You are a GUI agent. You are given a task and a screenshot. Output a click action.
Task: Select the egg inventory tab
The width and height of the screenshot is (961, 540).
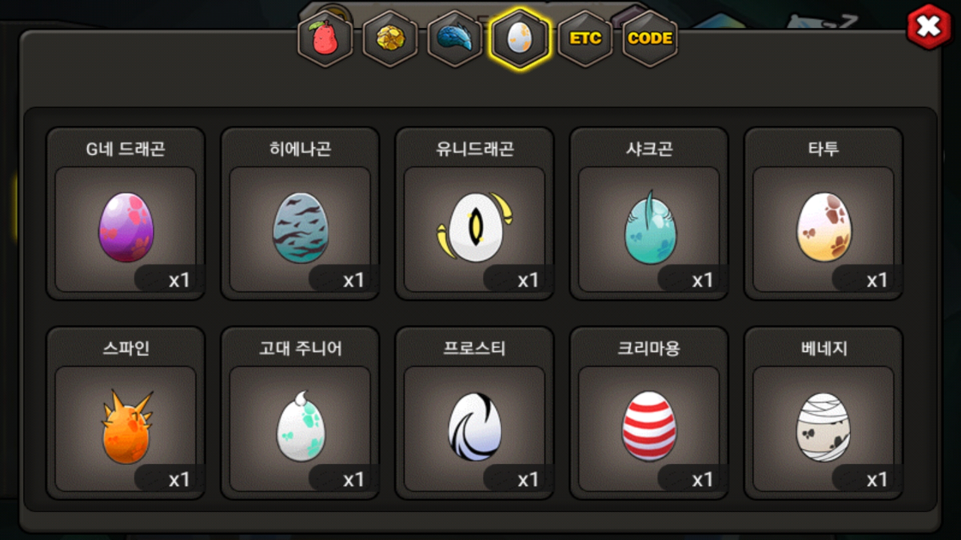pyautogui.click(x=520, y=38)
